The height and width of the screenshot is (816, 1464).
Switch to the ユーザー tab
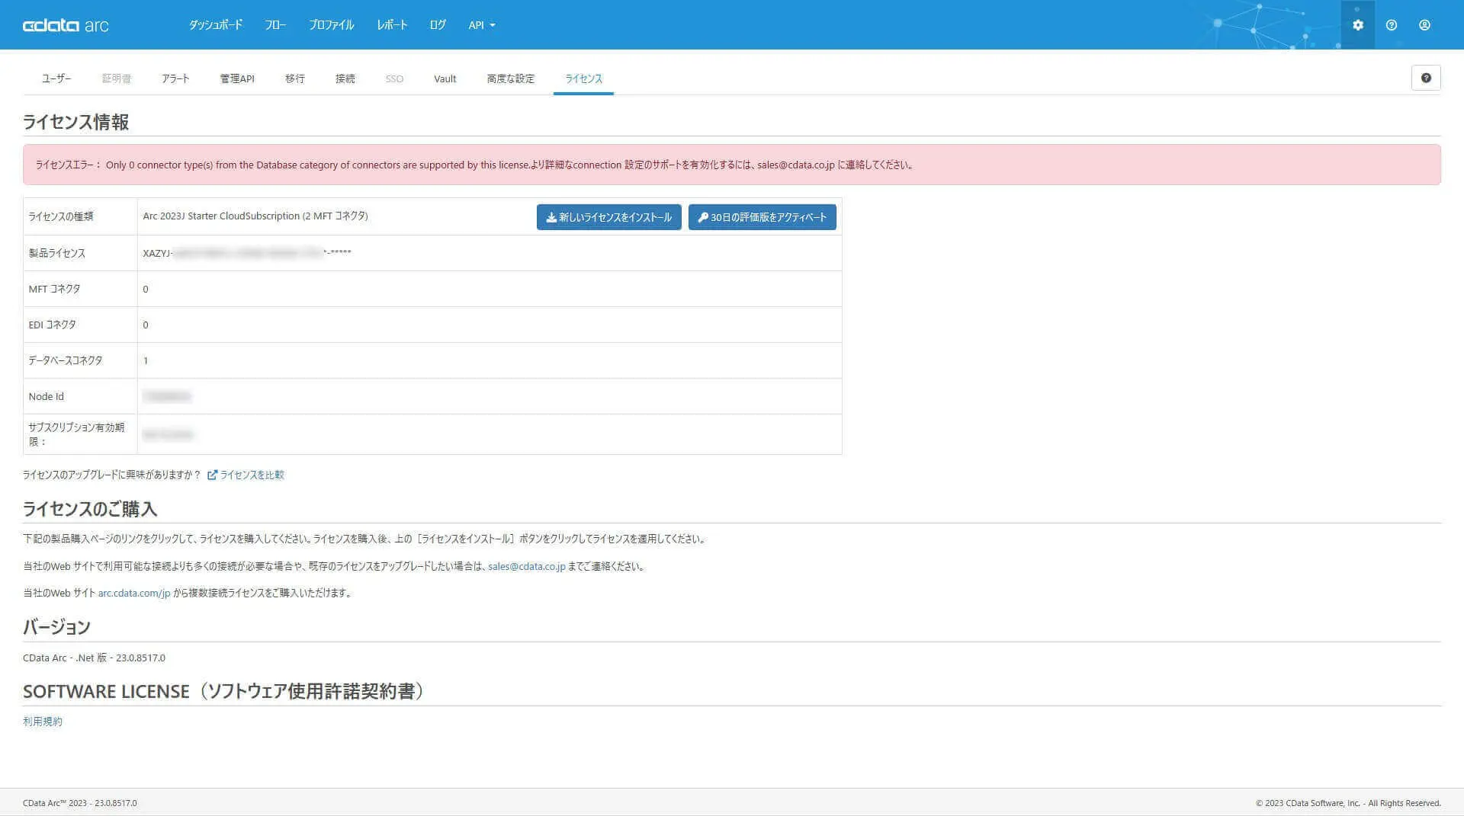(x=56, y=78)
